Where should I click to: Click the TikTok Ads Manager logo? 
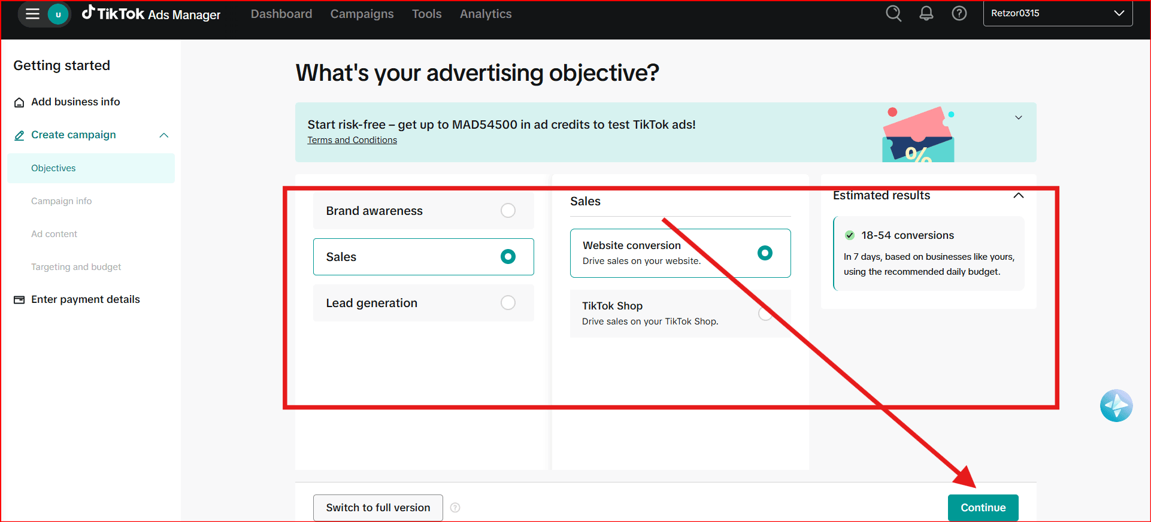[x=152, y=14]
